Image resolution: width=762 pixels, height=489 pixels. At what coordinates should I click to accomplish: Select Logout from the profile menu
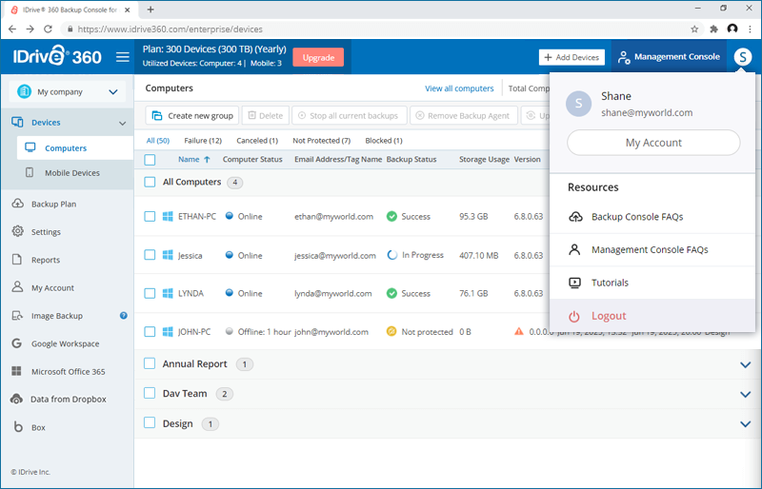pyautogui.click(x=652, y=316)
